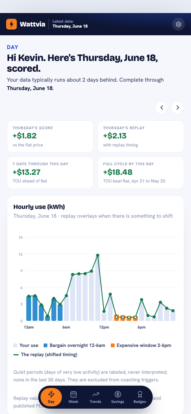Viewport: 191px width, 414px height.
Task: Click the tallest bar near 12pm
Action: [98, 288]
